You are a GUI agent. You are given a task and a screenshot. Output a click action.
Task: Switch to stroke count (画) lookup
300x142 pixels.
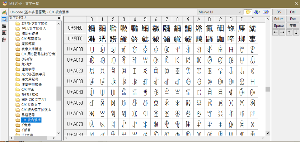tap(4, 33)
